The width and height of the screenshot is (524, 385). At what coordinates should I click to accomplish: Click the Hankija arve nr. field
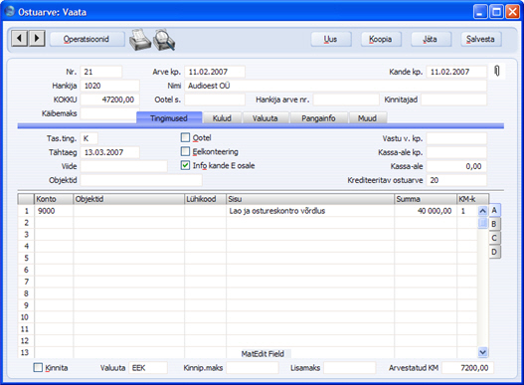(x=346, y=99)
